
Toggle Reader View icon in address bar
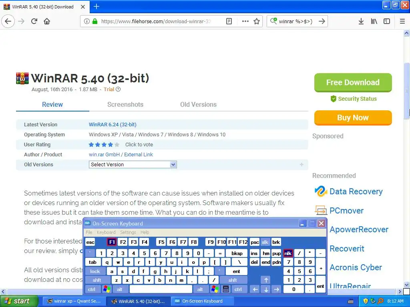click(x=229, y=21)
